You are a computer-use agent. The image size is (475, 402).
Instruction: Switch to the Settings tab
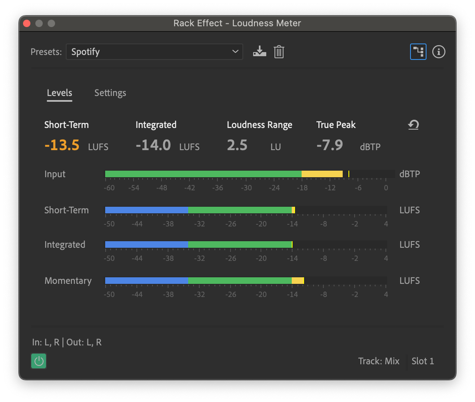tap(110, 93)
